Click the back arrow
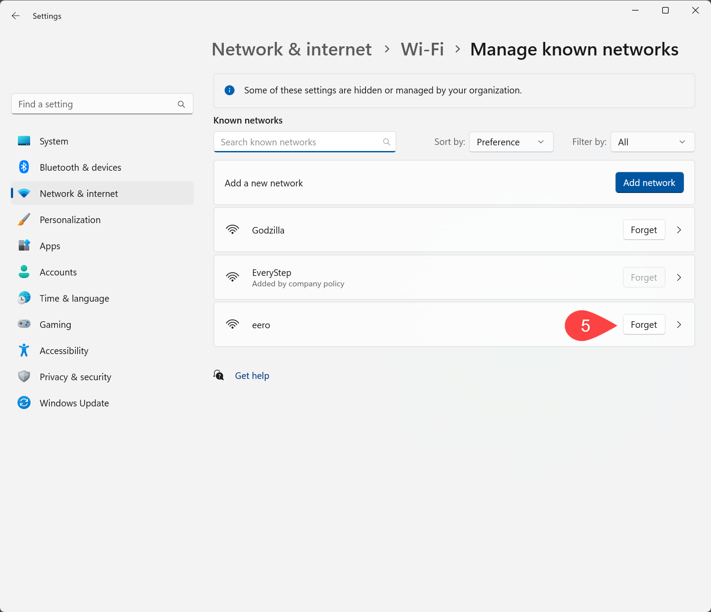Image resolution: width=711 pixels, height=612 pixels. click(x=16, y=16)
